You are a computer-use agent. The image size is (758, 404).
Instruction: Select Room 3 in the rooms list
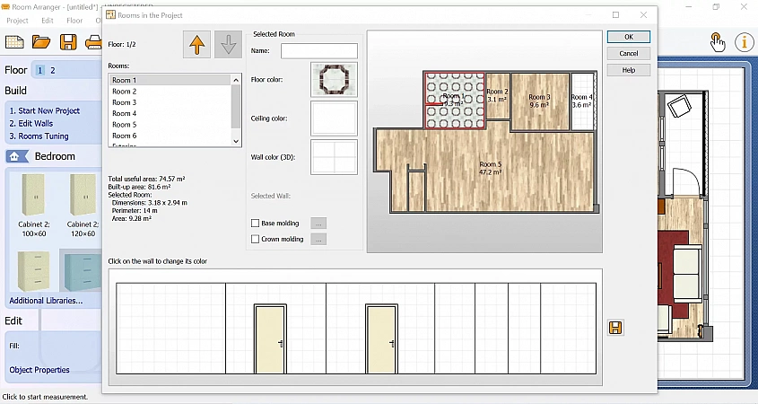coord(124,102)
